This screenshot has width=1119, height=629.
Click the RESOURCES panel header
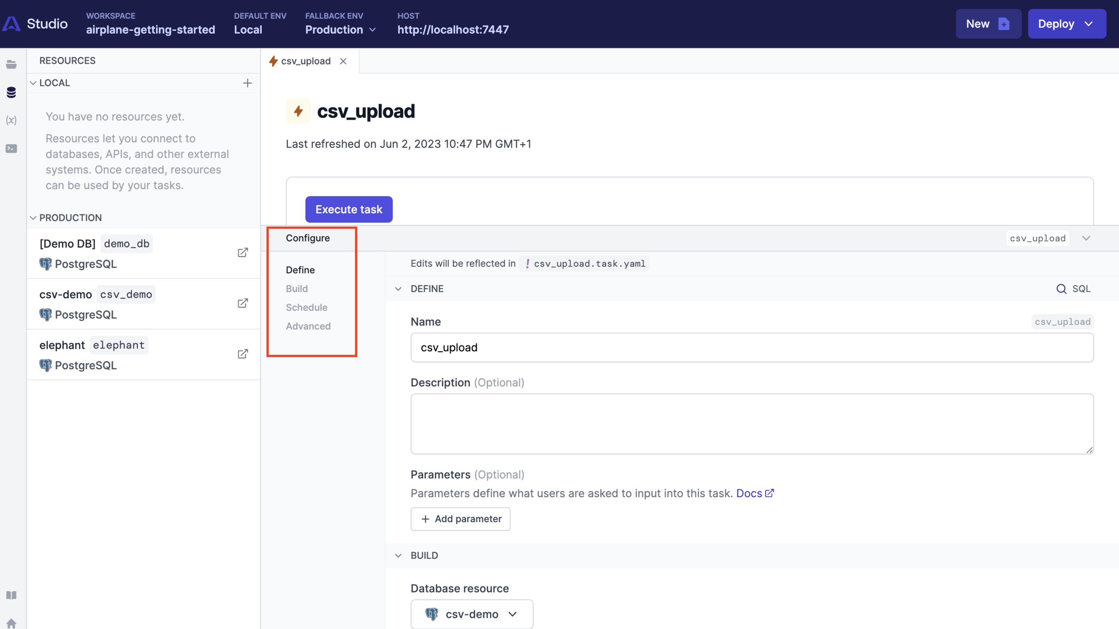point(67,60)
